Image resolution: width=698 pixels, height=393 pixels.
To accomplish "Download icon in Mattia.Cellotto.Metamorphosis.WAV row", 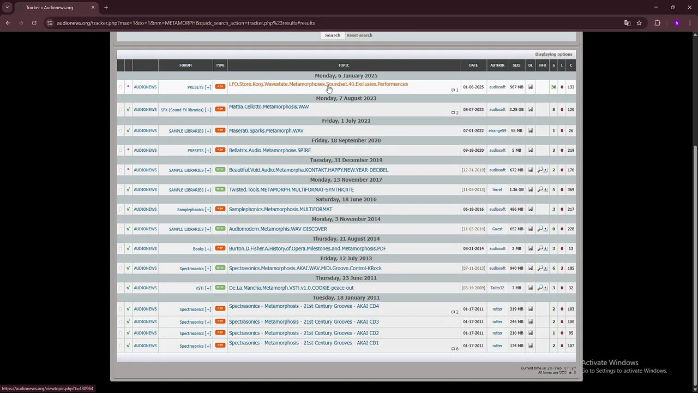I will pos(530,109).
